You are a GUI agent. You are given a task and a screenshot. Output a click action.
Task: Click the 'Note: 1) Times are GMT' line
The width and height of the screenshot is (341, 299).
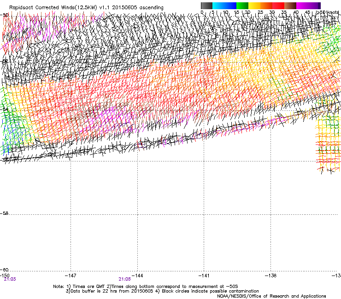click(x=146, y=287)
